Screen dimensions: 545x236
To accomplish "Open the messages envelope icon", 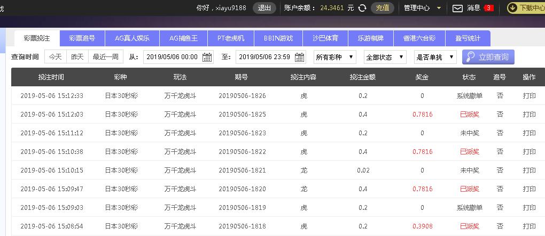I will (457, 8).
